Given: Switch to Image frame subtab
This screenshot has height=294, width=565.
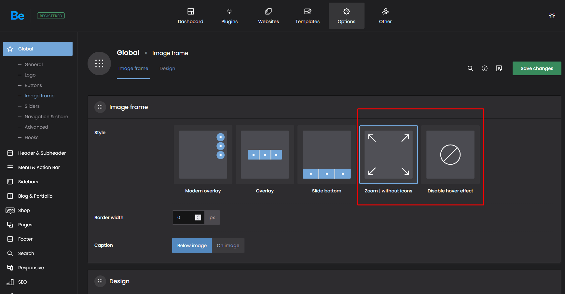Looking at the screenshot, I should 133,68.
